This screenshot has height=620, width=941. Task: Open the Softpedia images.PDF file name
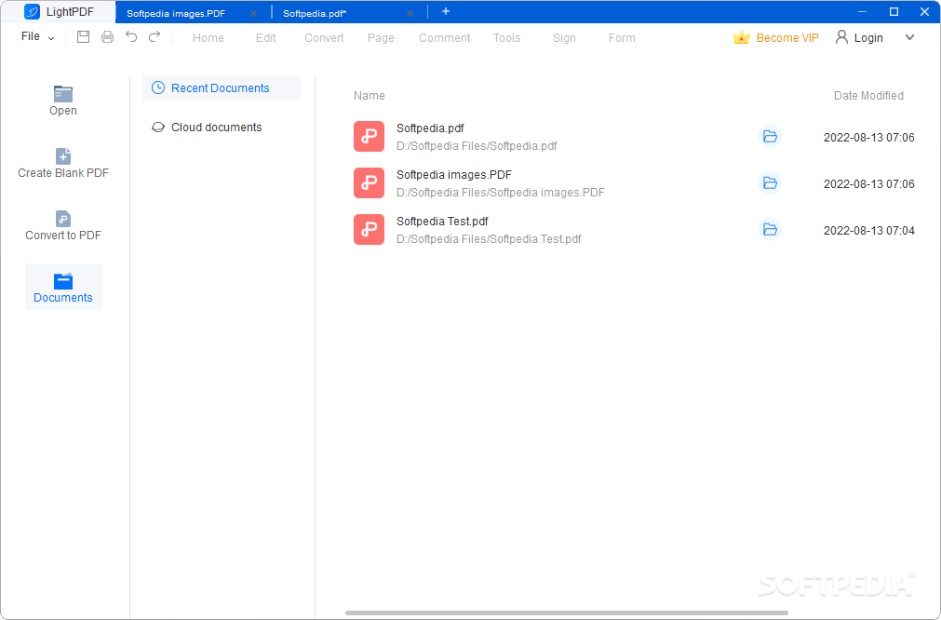click(454, 175)
